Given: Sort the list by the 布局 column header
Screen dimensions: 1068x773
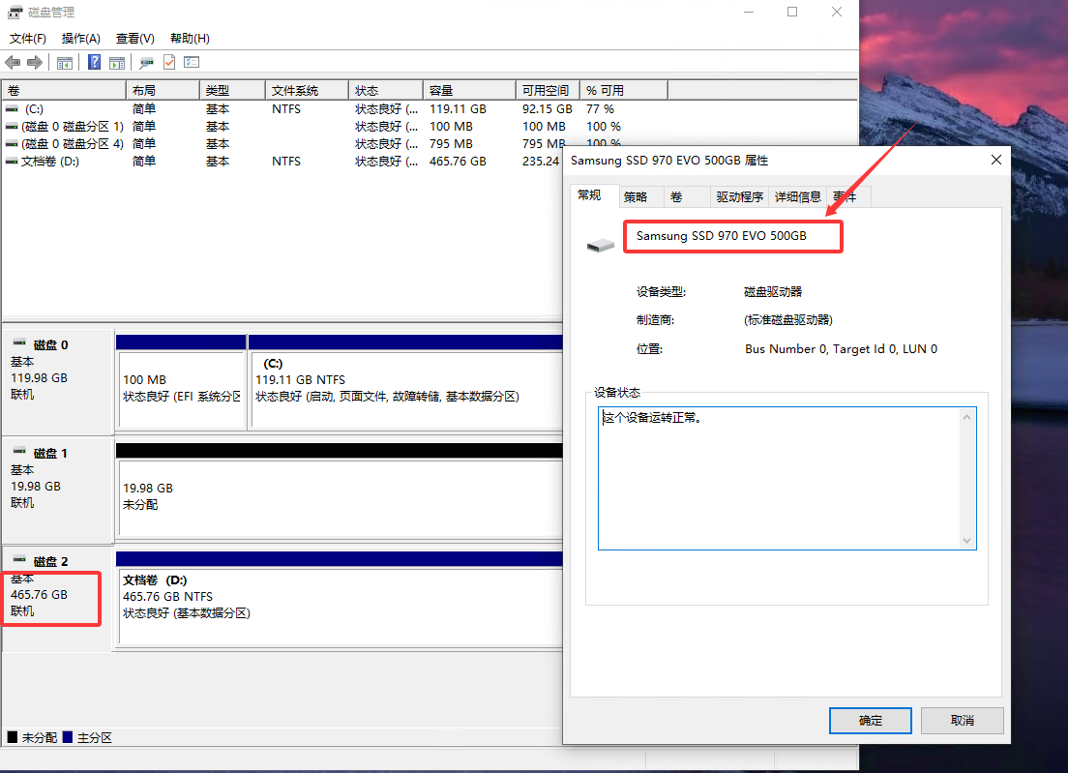Looking at the screenshot, I should click(163, 91).
